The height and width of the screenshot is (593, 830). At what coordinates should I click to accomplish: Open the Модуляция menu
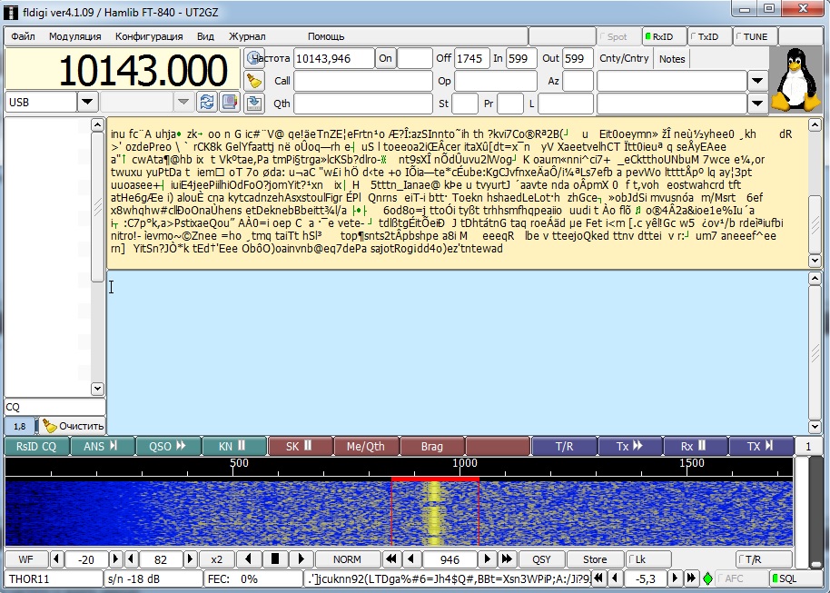point(75,36)
